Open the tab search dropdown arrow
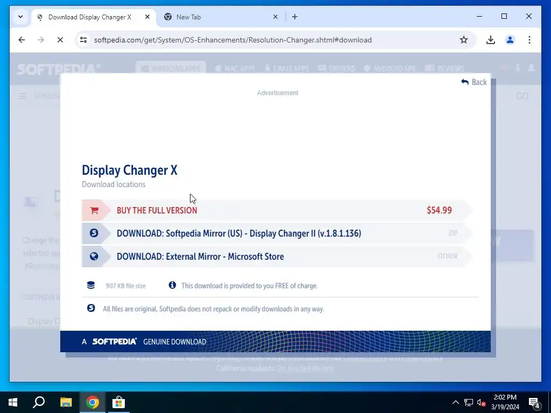 [x=20, y=17]
